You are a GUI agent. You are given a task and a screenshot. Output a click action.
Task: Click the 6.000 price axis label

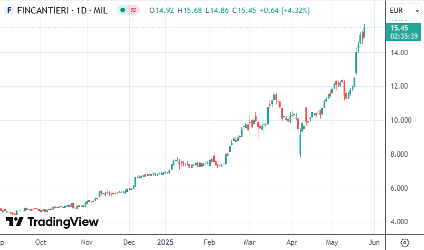tap(399, 188)
